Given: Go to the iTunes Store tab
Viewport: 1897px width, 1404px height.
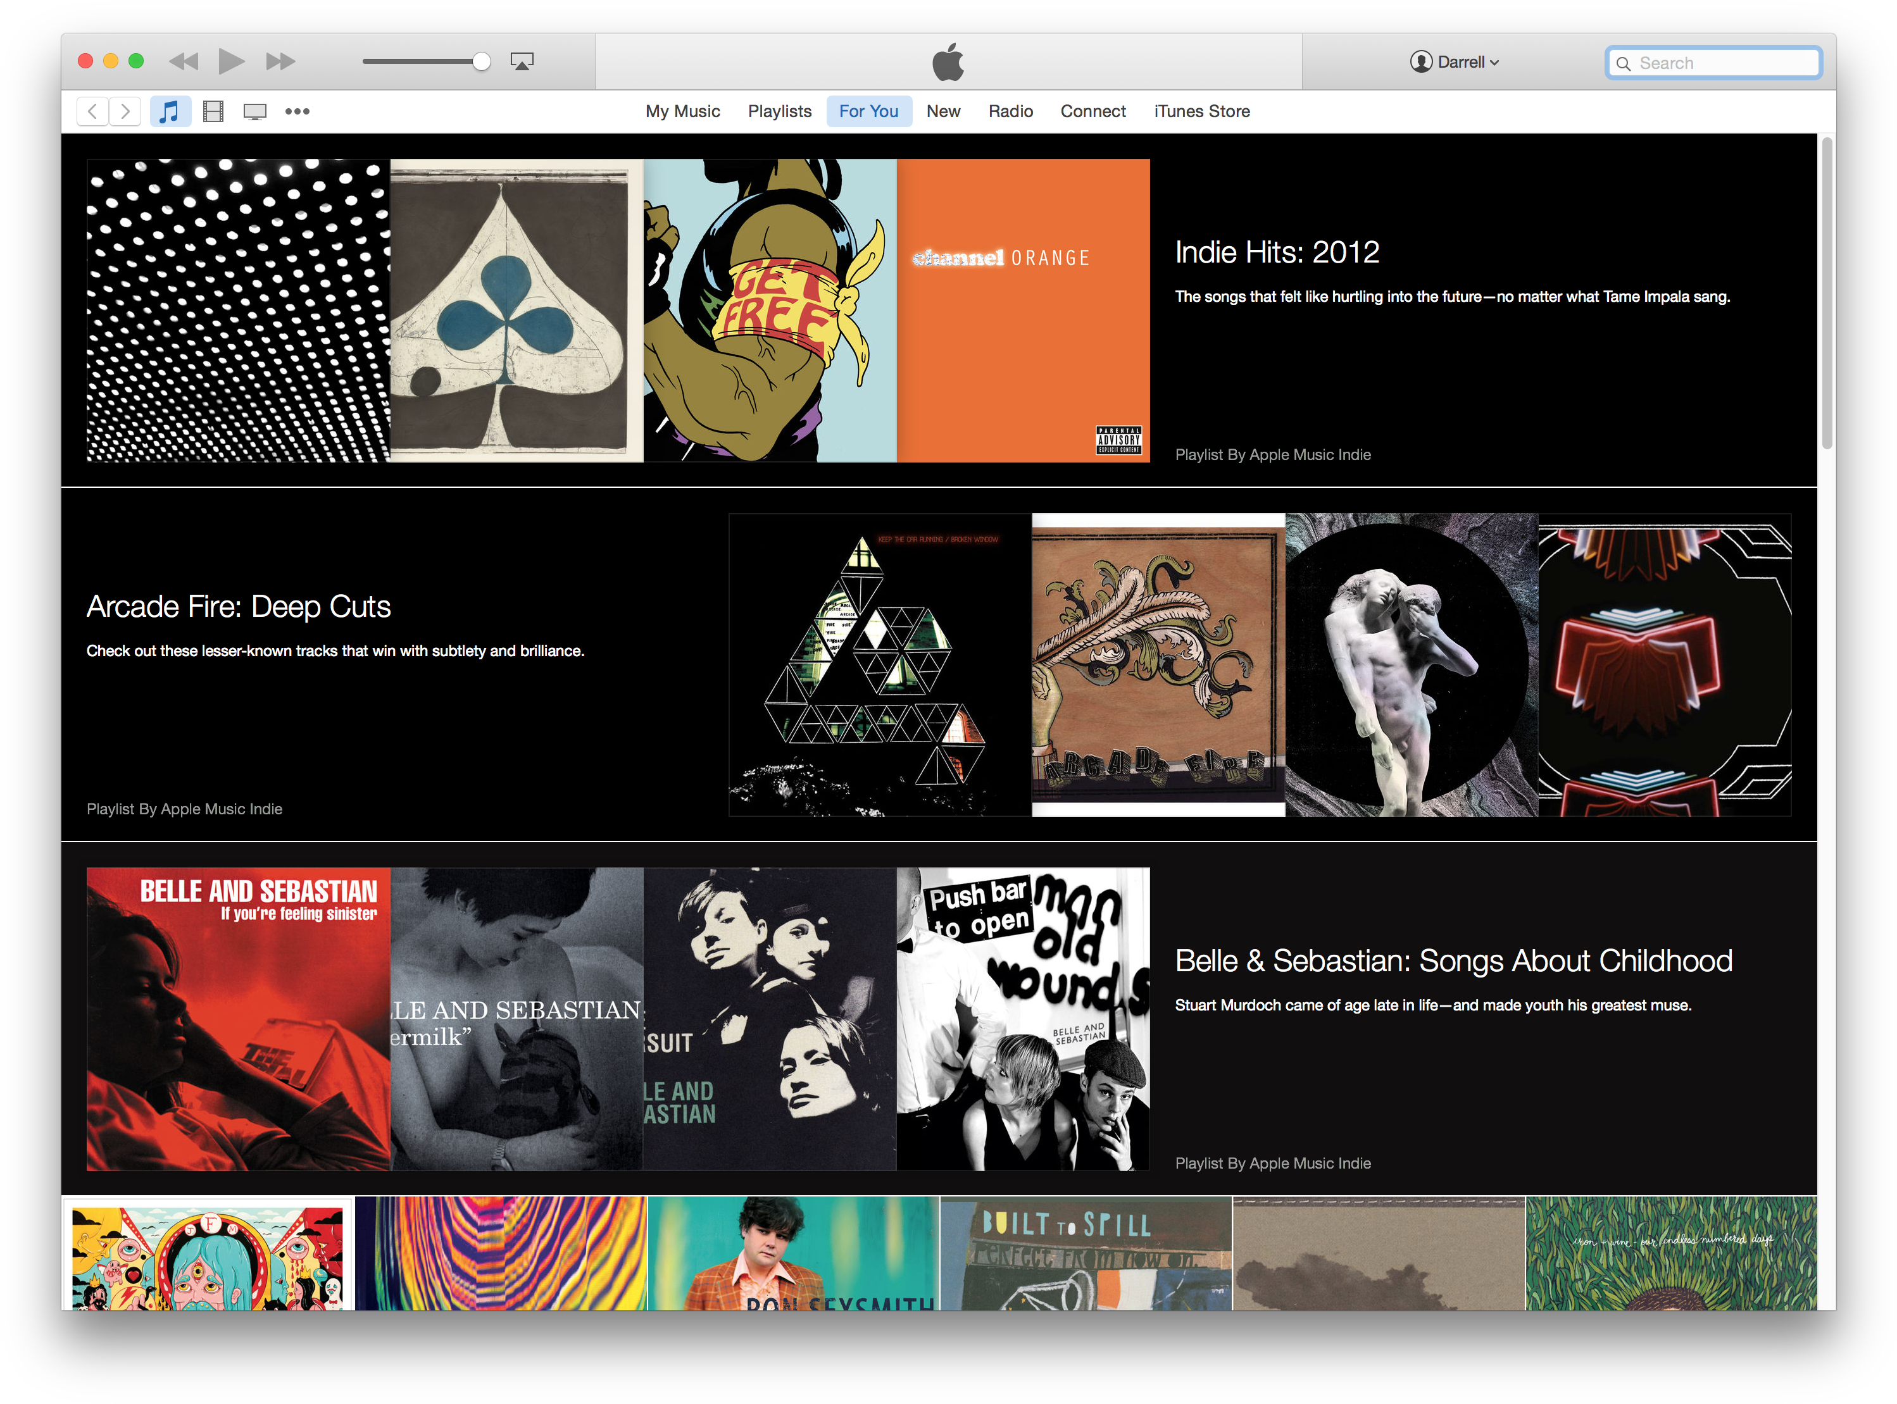Looking at the screenshot, I should coord(1201,111).
